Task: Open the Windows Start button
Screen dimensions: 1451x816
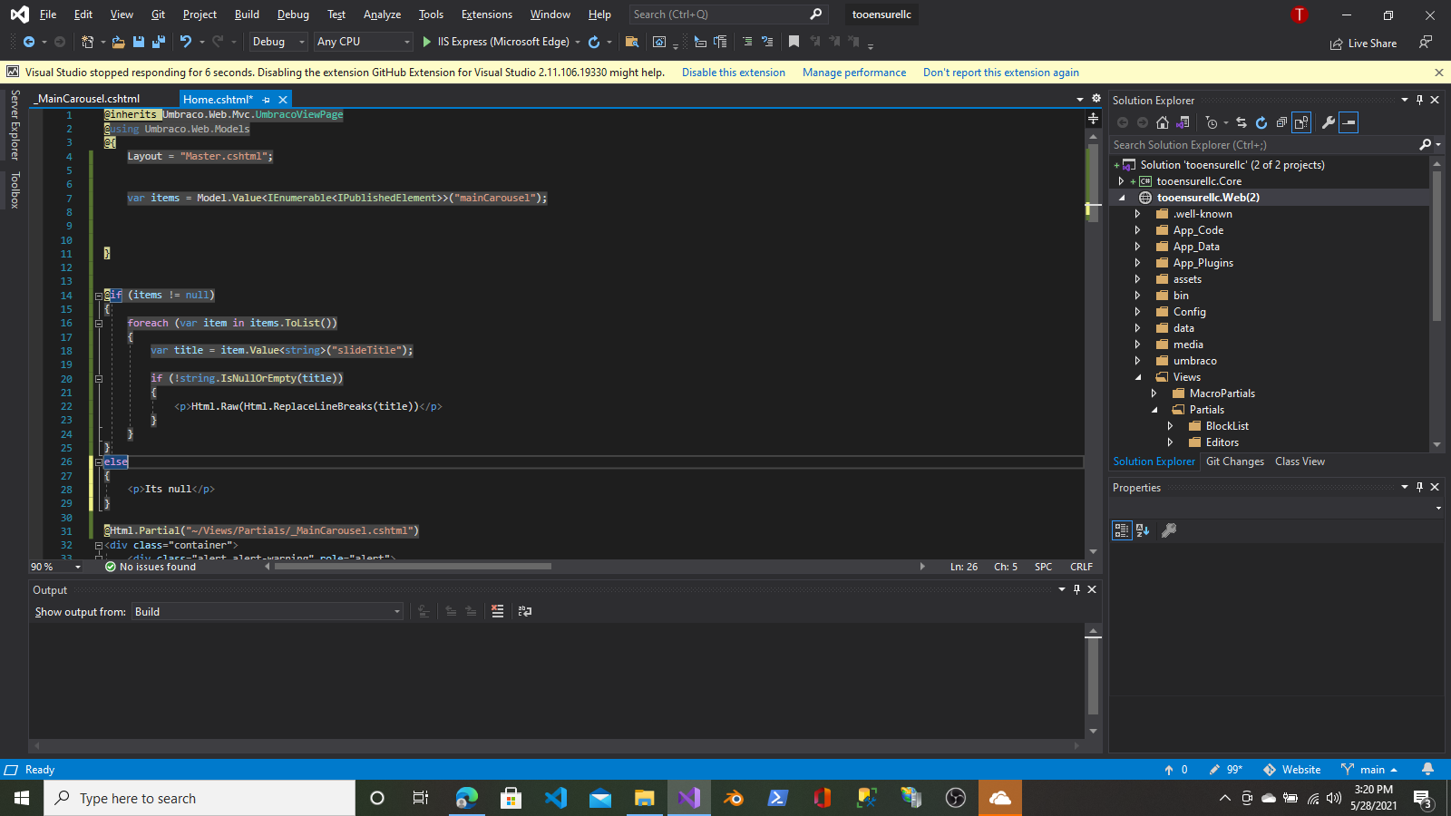Action: coord(22,798)
